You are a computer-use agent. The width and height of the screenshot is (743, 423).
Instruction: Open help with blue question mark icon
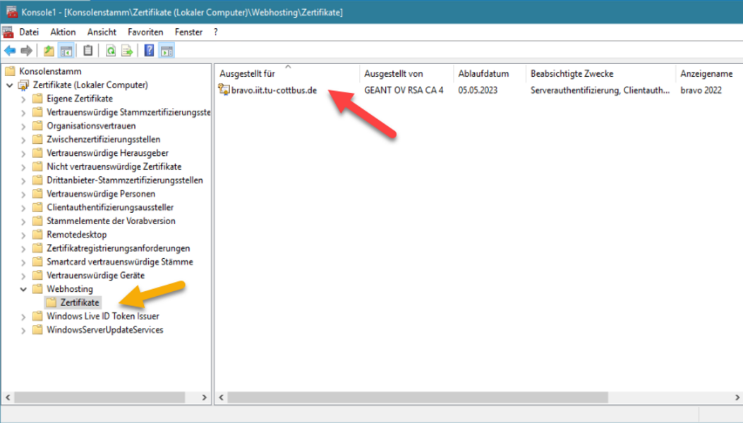click(150, 51)
